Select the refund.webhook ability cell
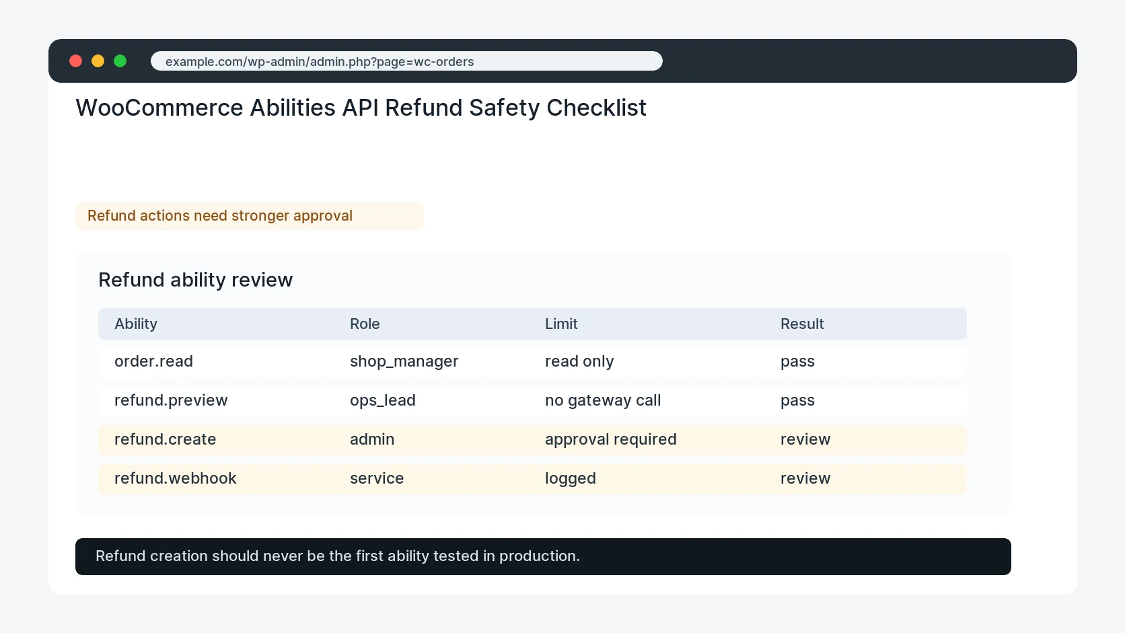 point(175,478)
